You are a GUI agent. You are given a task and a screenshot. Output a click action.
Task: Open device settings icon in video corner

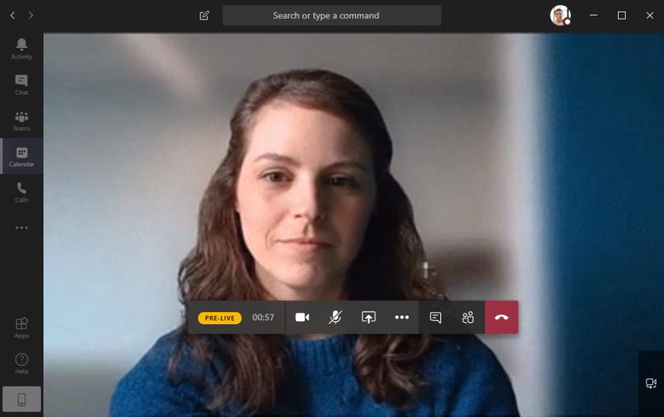[651, 383]
